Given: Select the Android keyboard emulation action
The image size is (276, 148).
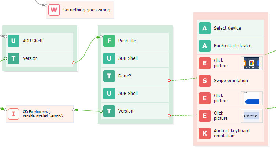Looking at the screenshot, I should (232, 133).
